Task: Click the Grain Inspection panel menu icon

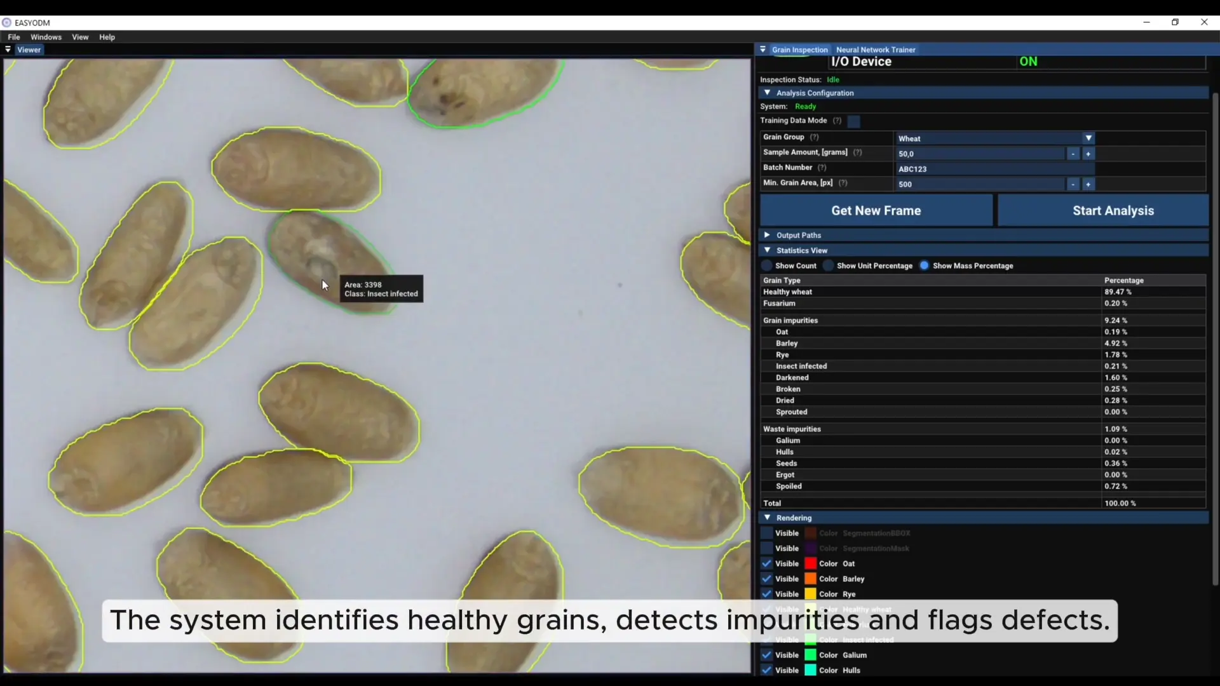Action: tap(763, 50)
